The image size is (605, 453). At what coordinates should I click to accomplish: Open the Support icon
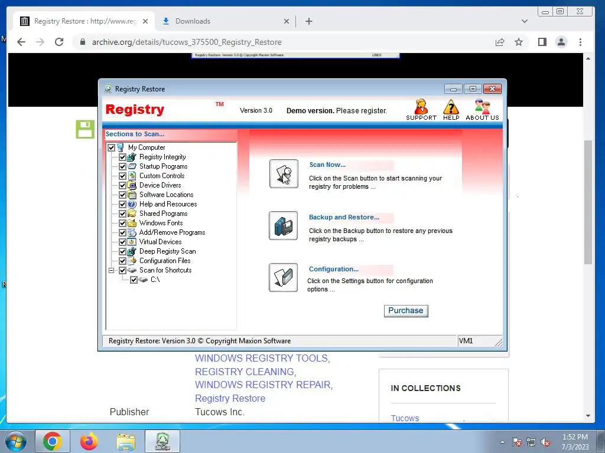click(421, 110)
